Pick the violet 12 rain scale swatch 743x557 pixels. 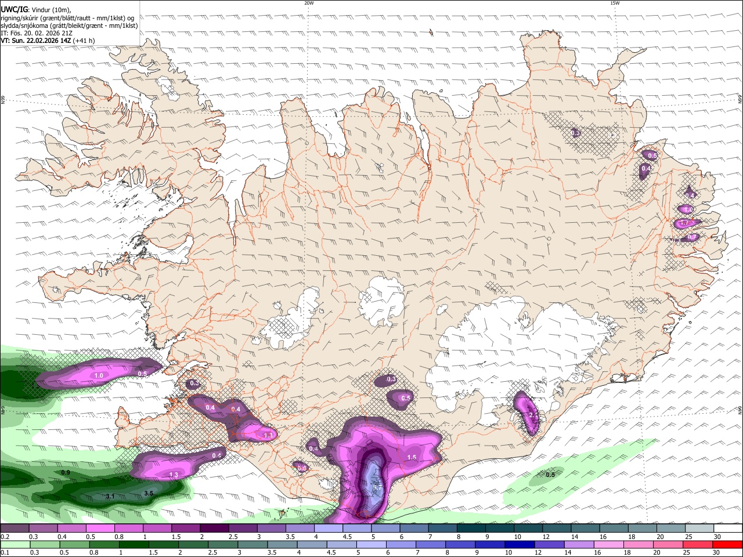[549, 544]
